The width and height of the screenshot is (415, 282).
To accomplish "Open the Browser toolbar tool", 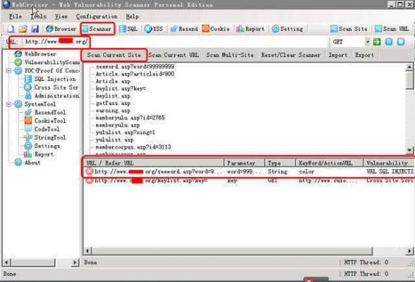I will [61, 28].
